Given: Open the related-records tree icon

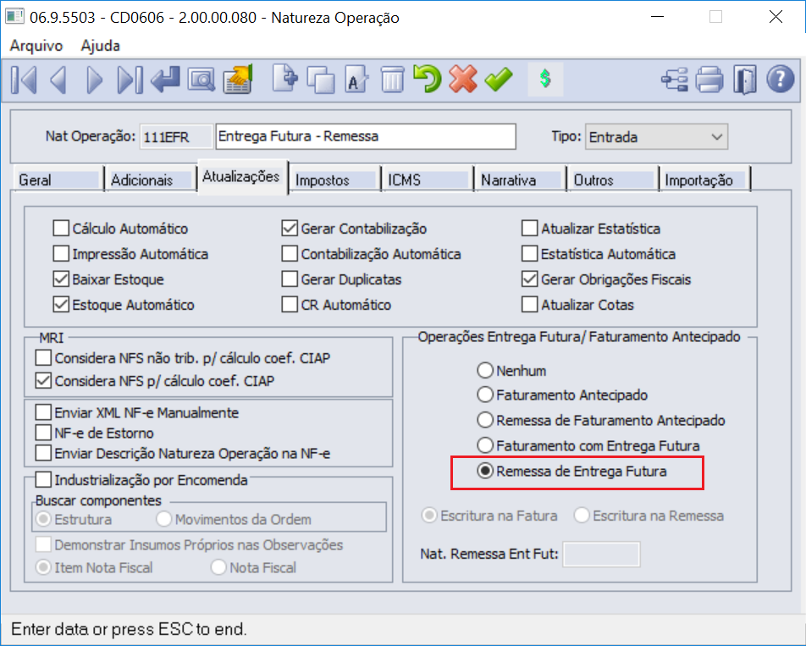Looking at the screenshot, I should pos(675,80).
